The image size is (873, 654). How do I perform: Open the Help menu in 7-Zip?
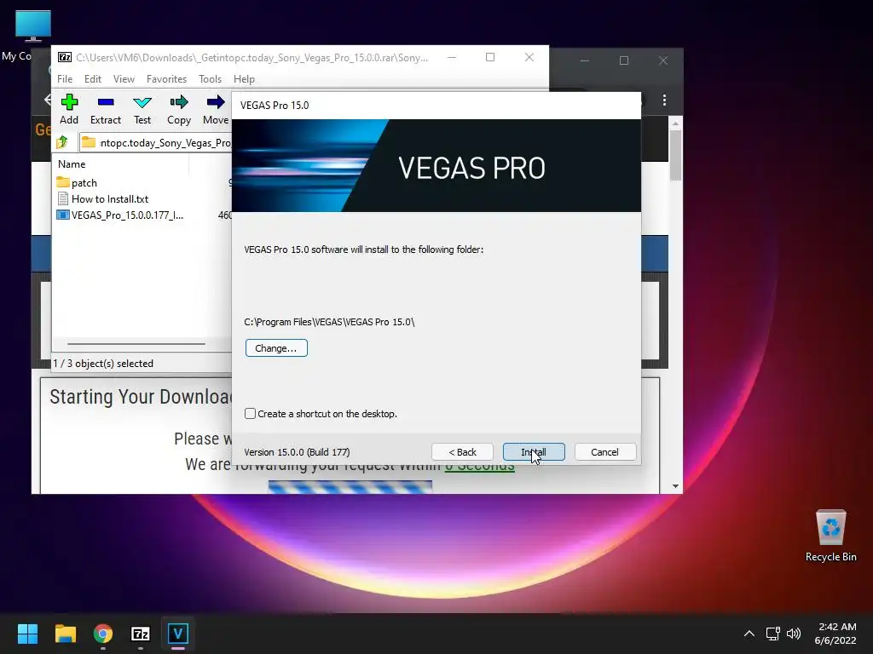244,79
